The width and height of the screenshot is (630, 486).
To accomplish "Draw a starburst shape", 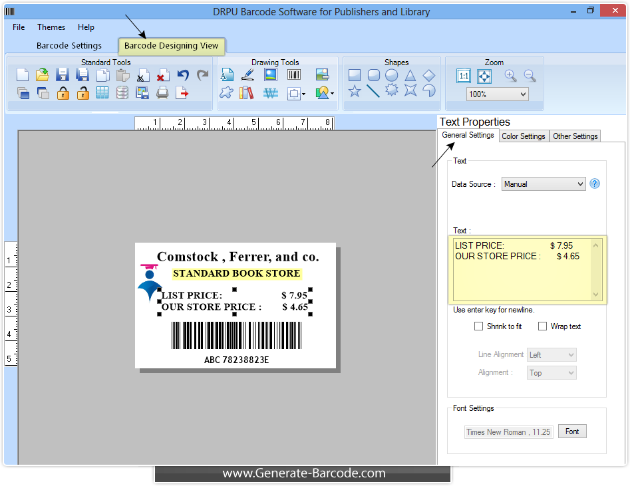I will point(392,90).
